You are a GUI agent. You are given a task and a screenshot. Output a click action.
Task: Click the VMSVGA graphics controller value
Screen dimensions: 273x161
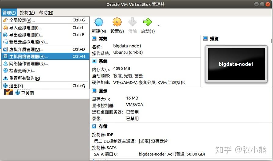[135, 105]
